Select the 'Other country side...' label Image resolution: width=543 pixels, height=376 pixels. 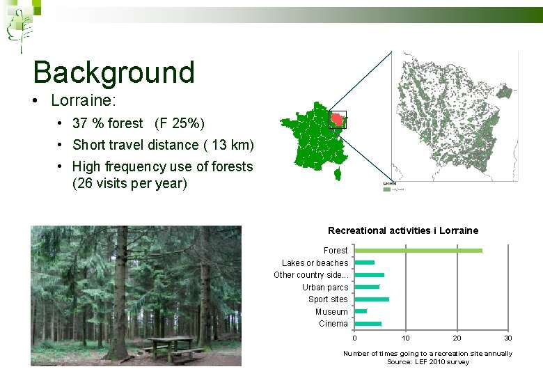[x=311, y=275]
